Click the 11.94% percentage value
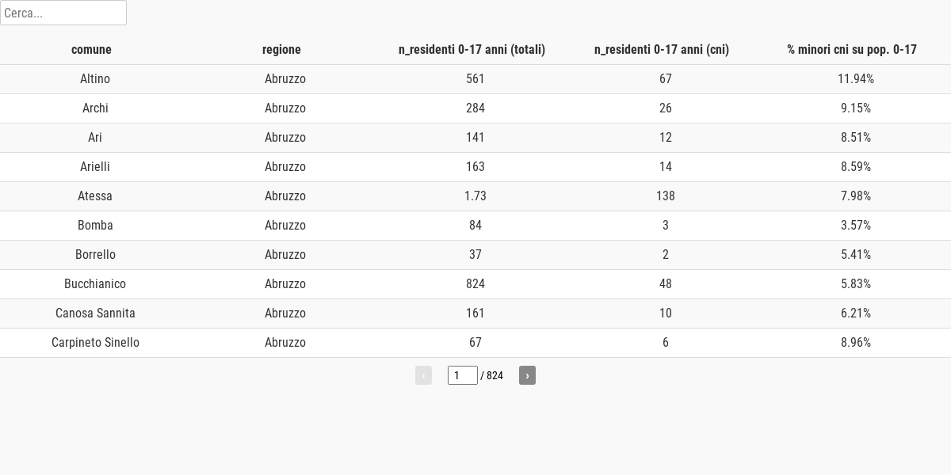 [x=856, y=79]
